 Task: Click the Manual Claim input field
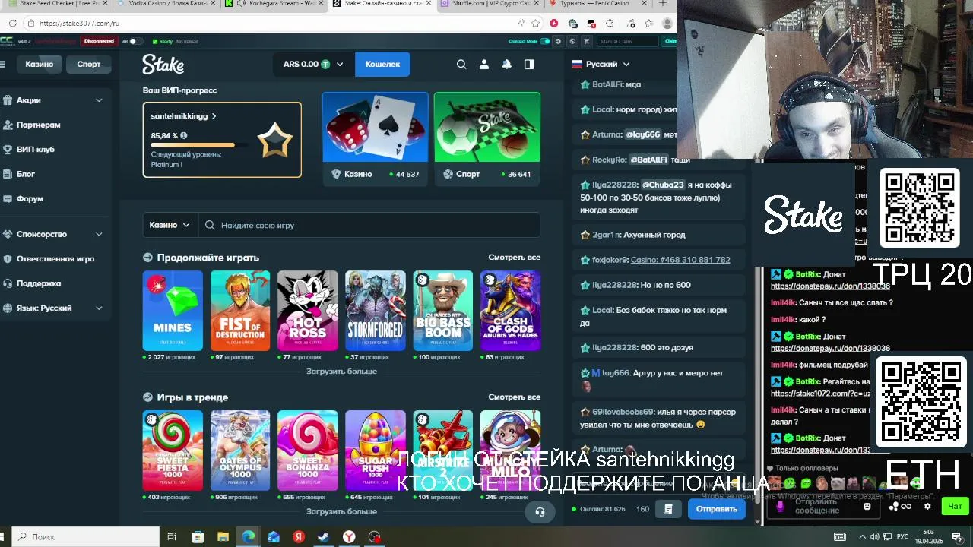[x=628, y=41]
